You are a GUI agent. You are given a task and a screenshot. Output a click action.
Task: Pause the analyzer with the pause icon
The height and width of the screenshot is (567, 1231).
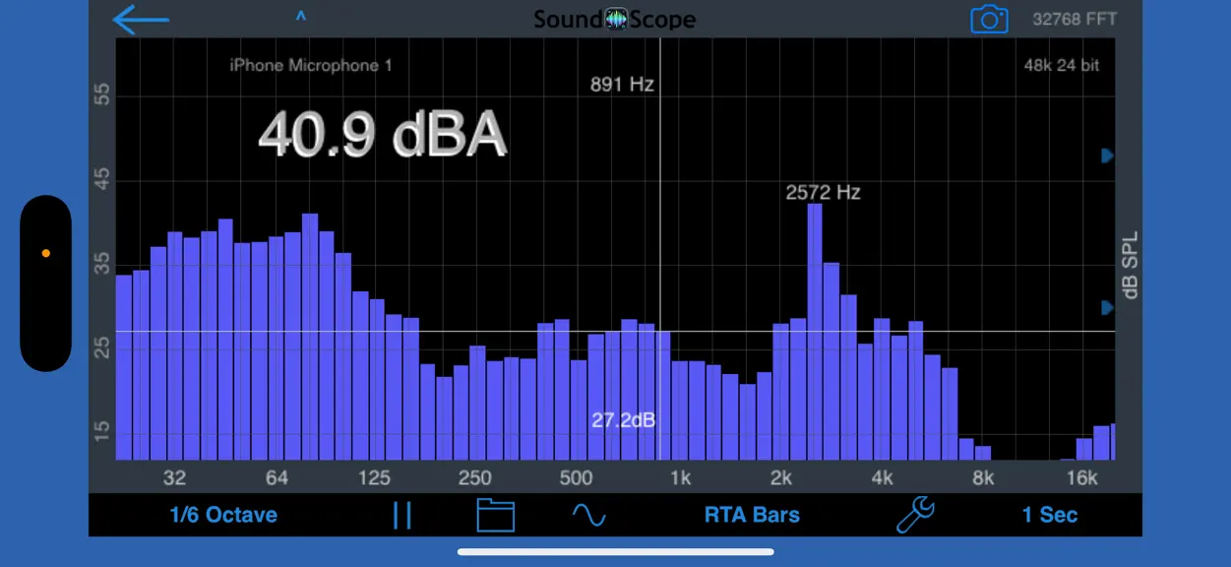[401, 515]
